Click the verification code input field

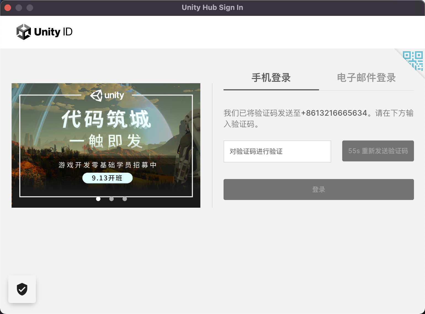[277, 151]
